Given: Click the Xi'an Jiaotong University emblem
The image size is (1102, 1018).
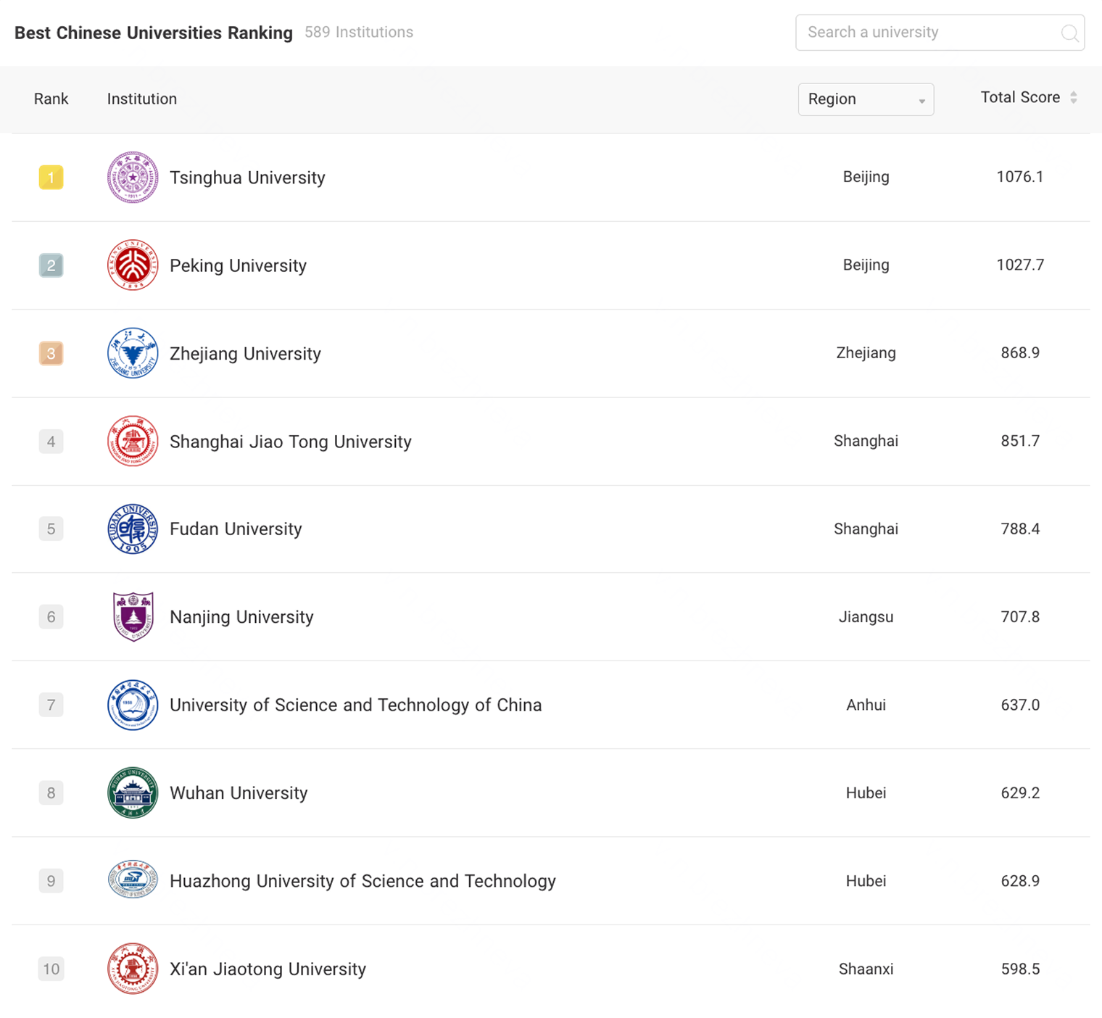Looking at the screenshot, I should pos(133,969).
